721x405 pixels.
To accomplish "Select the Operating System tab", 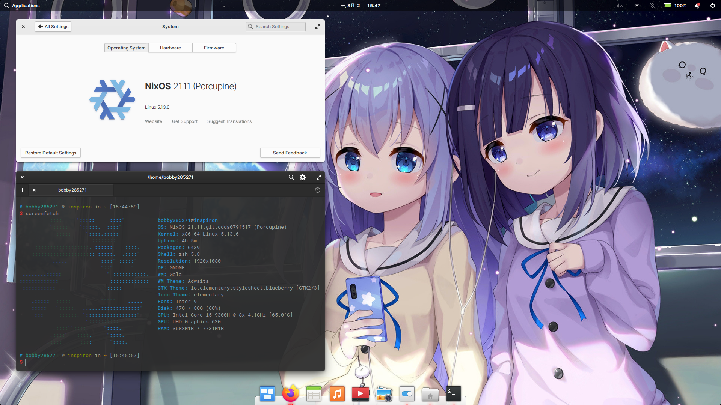I will pyautogui.click(x=126, y=48).
